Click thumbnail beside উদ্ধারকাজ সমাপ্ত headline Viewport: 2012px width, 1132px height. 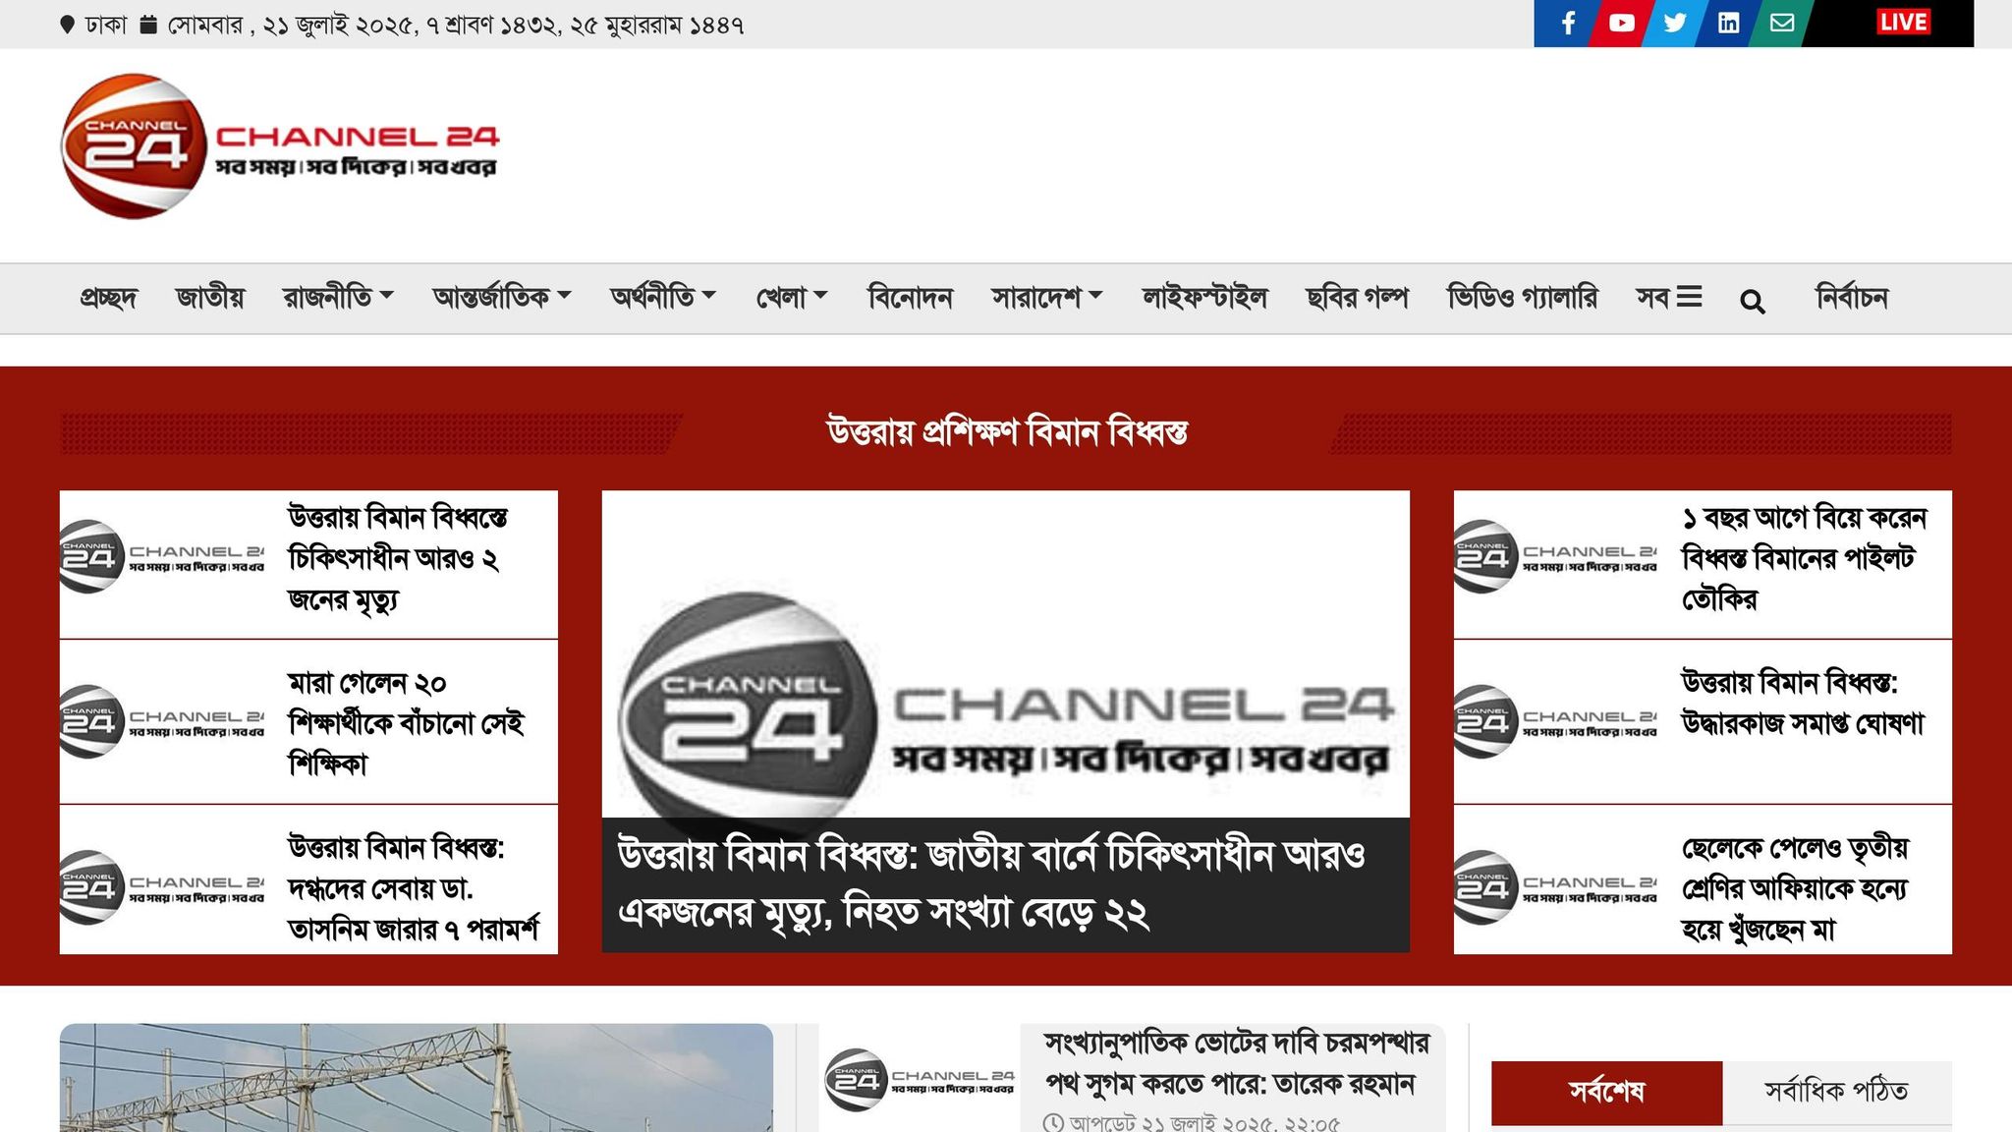pos(1555,722)
